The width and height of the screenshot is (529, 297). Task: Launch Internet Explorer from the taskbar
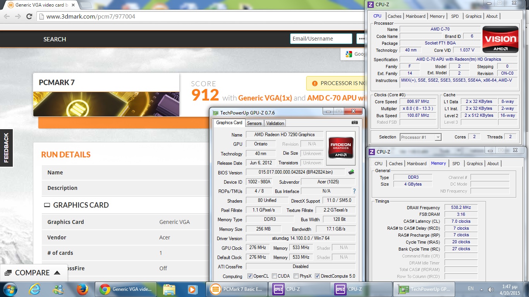pyautogui.click(x=35, y=289)
